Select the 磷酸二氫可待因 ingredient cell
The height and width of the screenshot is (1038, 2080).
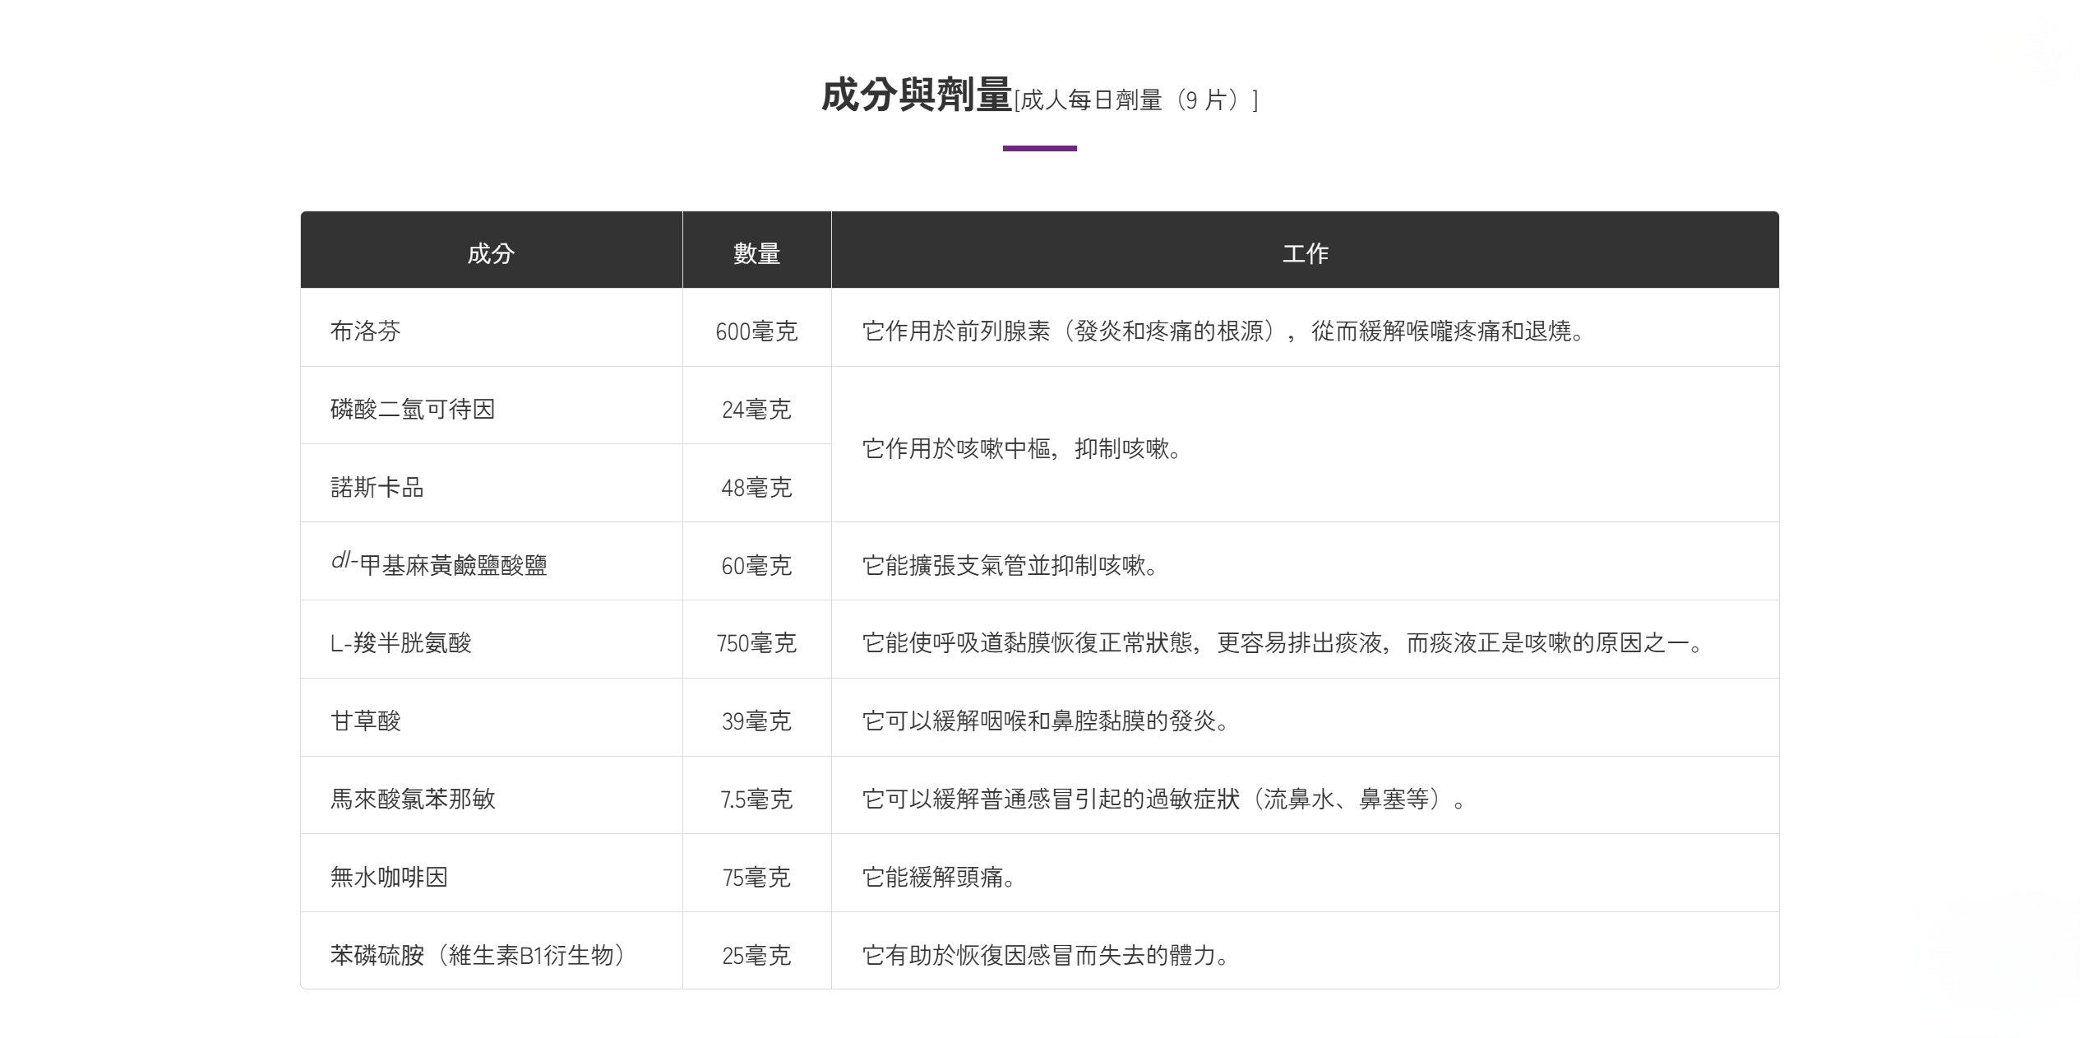[413, 409]
